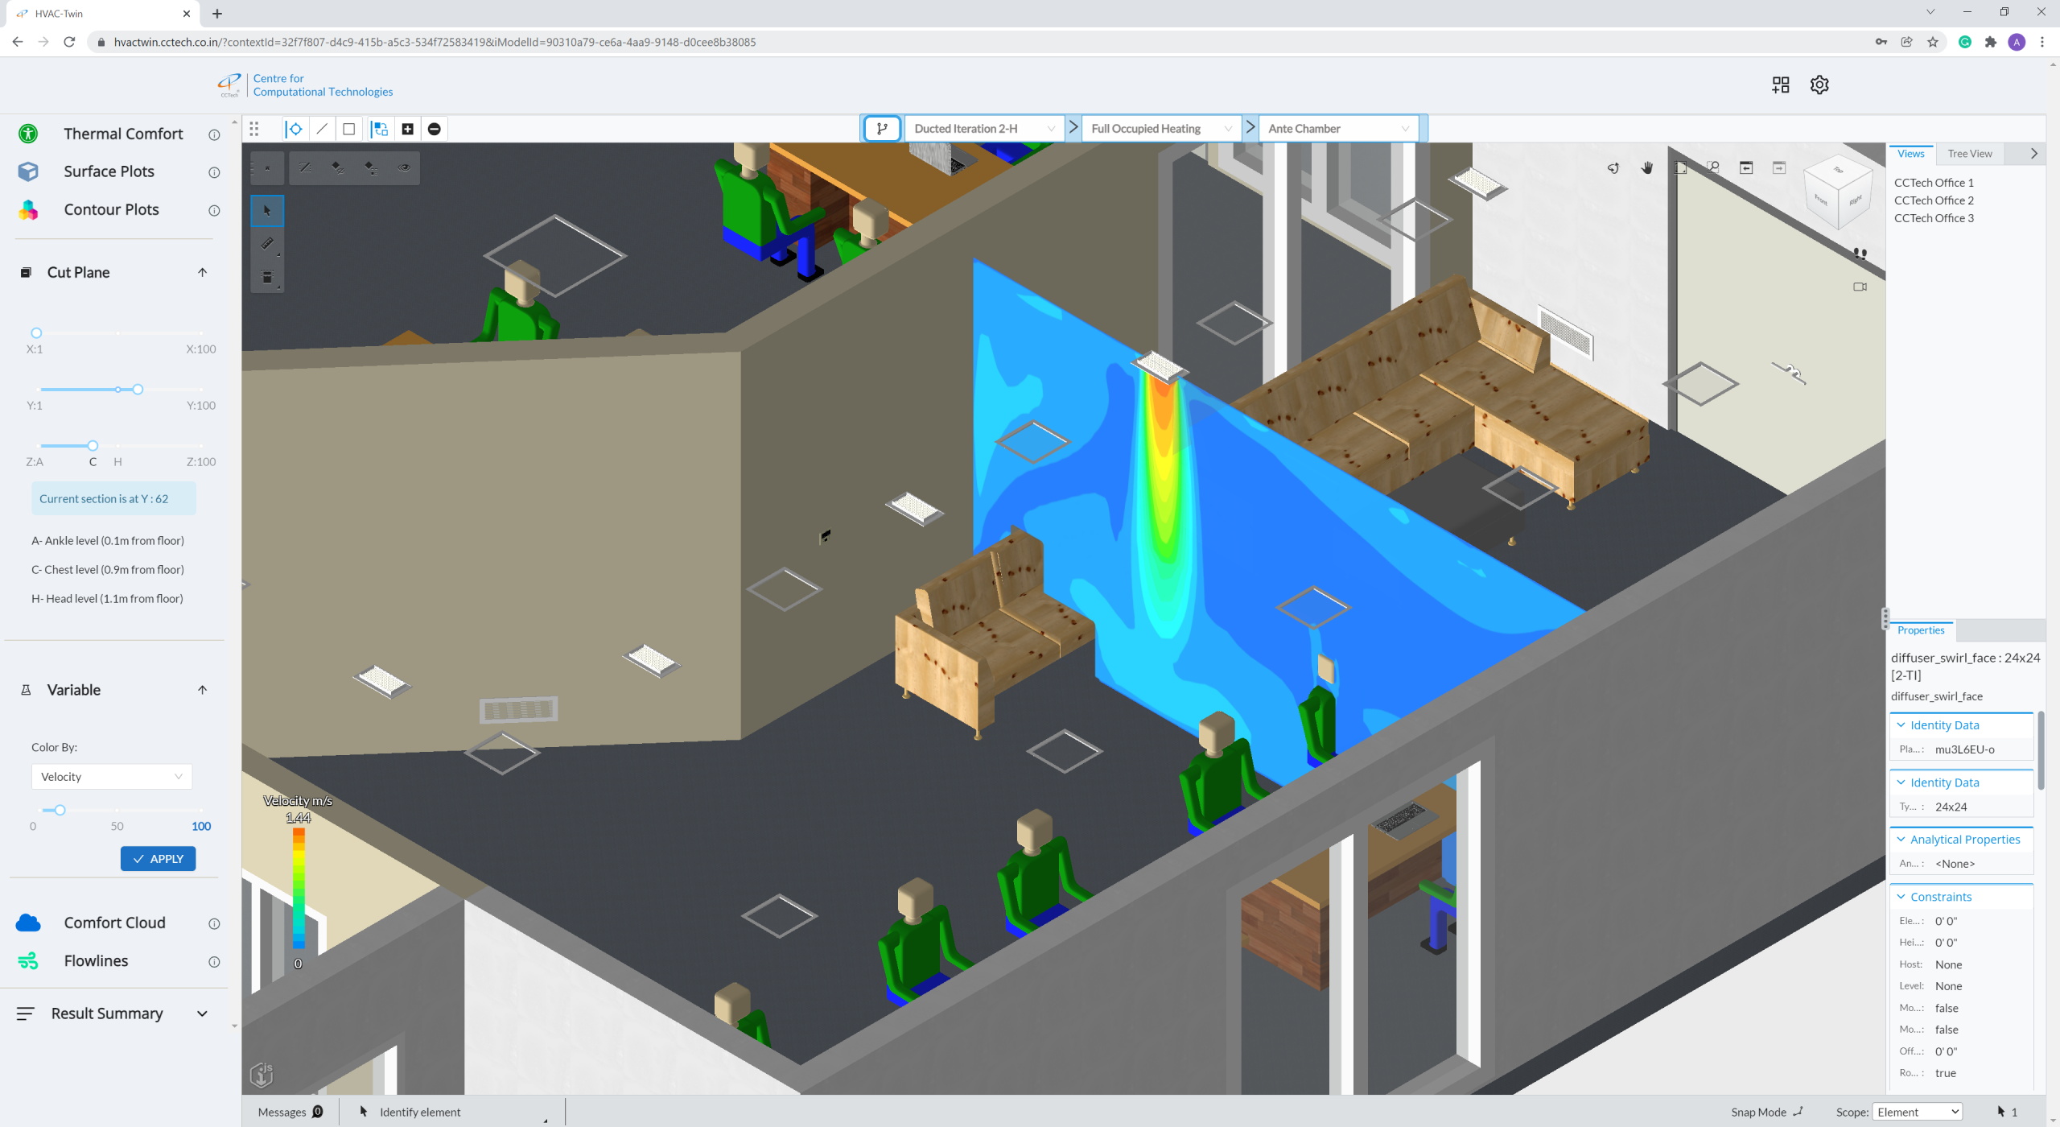Click the APPLY button
Image resolution: width=2060 pixels, height=1127 pixels.
click(x=158, y=859)
